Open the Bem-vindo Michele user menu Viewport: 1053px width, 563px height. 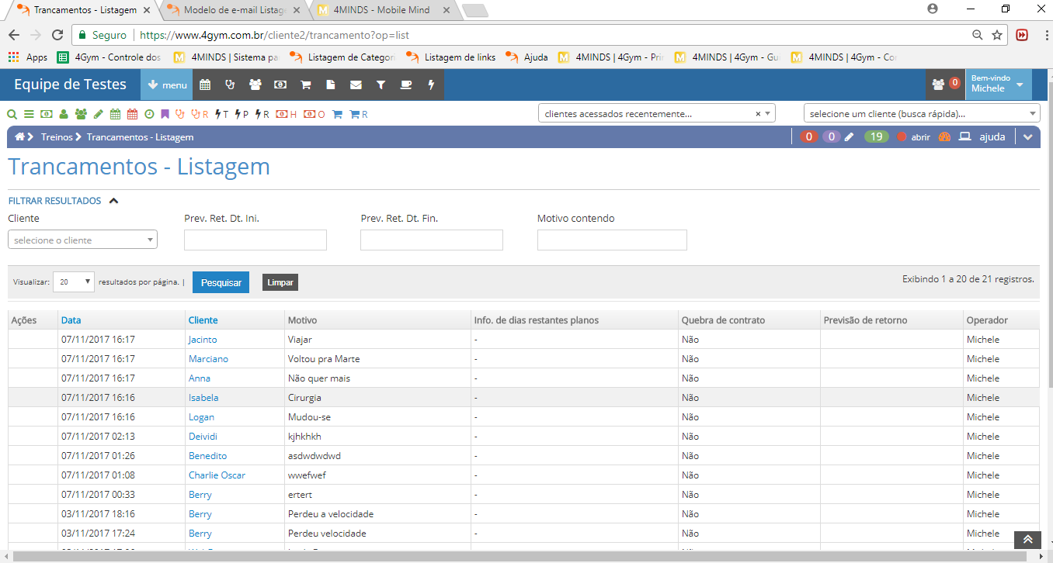click(998, 85)
